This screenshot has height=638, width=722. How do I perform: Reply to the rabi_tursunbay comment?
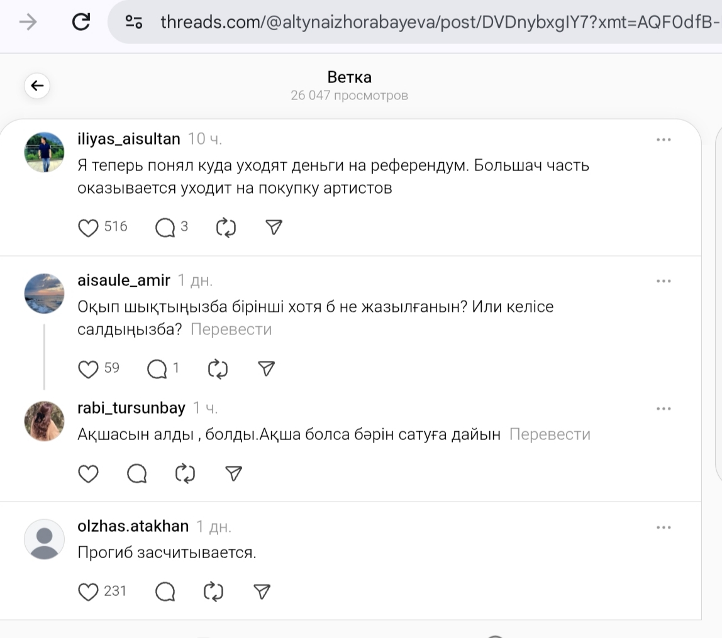tap(136, 473)
